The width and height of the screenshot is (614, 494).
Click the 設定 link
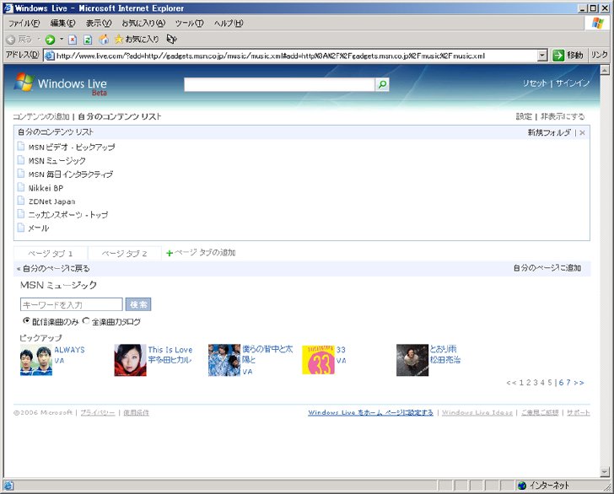[x=524, y=116]
